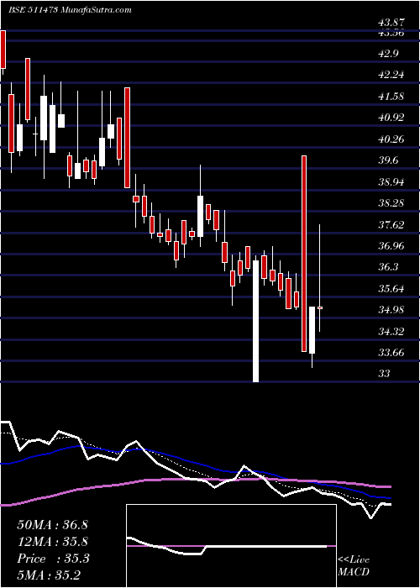Click the tall red candle reaching 39.6
420x588 pixels.
pos(304,254)
